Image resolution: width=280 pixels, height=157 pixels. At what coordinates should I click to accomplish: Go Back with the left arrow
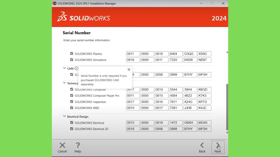click(x=202, y=145)
